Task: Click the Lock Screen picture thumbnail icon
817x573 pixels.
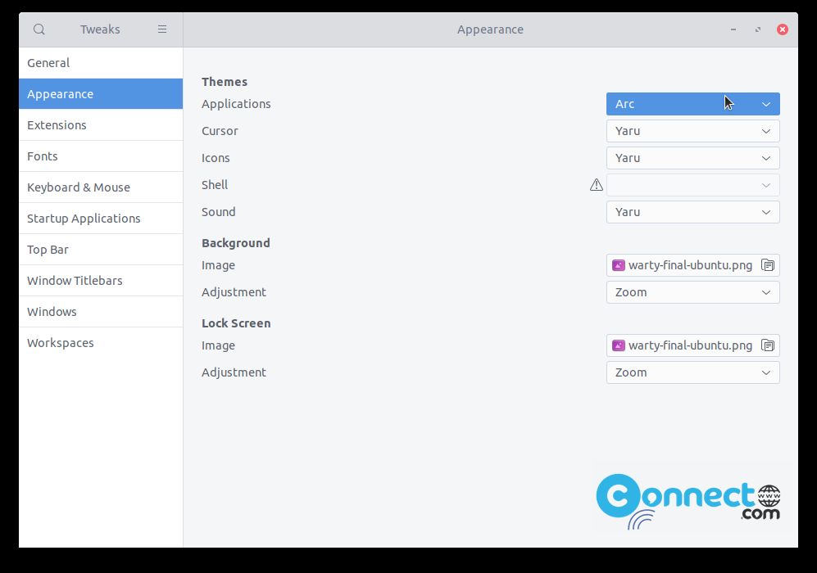Action: (619, 345)
